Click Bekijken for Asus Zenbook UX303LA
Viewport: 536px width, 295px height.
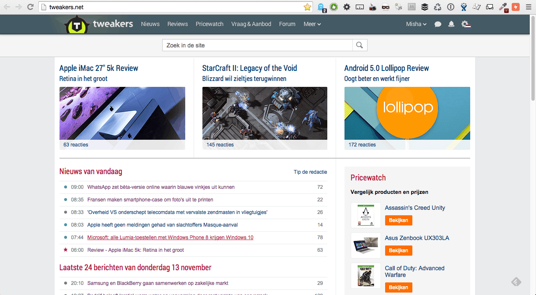(399, 251)
